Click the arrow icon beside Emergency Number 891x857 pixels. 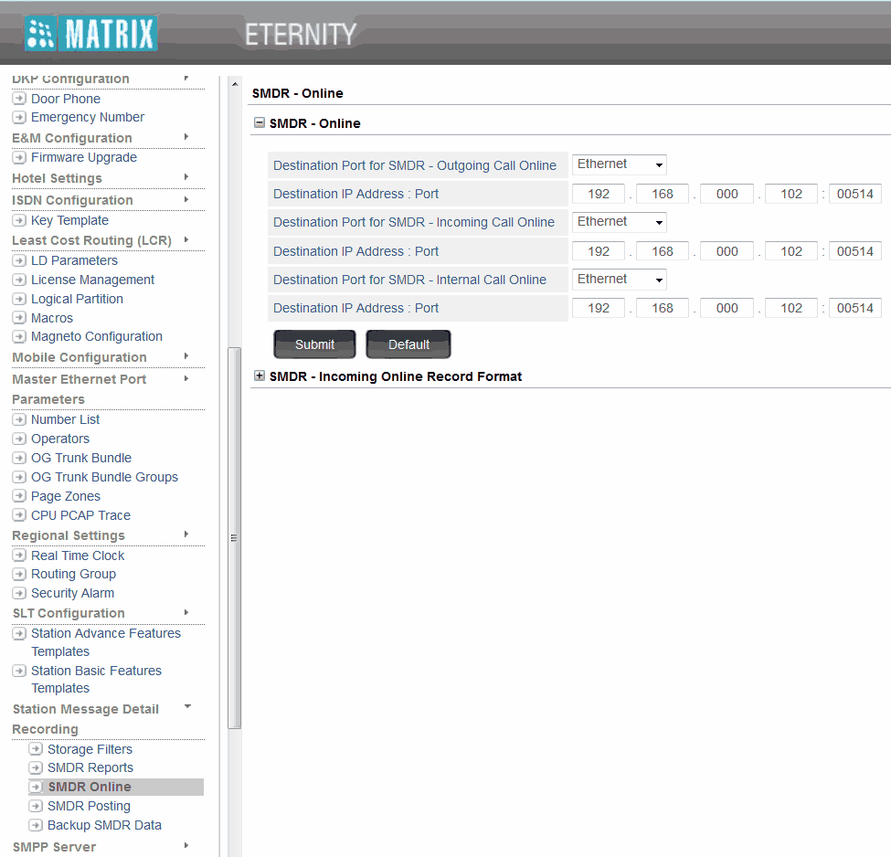click(x=19, y=117)
